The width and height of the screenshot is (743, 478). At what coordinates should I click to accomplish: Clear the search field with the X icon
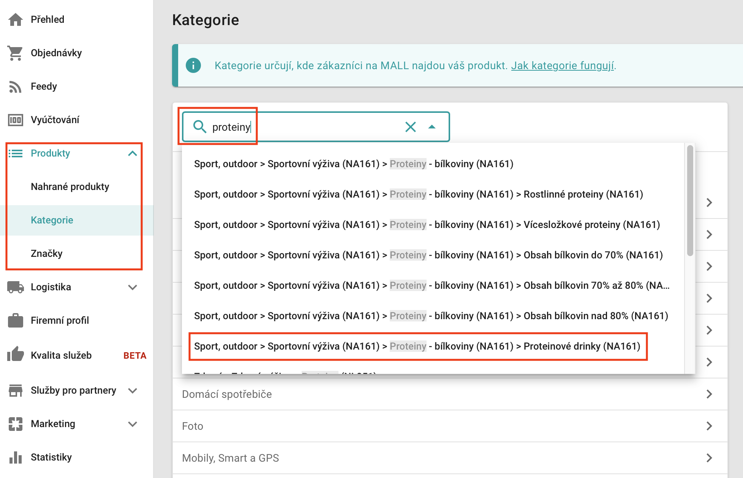(x=411, y=127)
